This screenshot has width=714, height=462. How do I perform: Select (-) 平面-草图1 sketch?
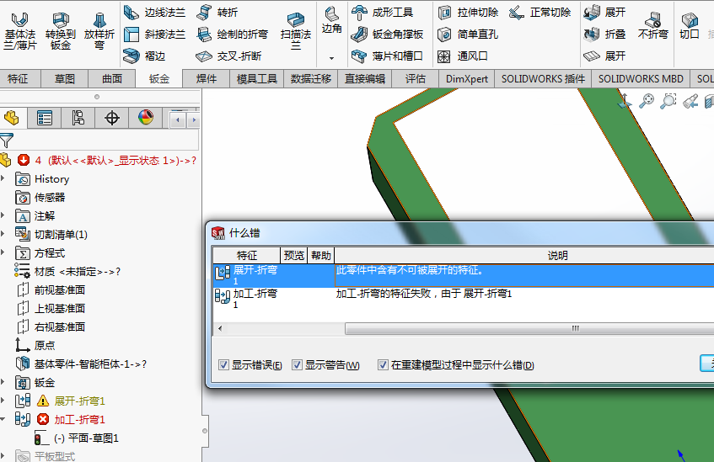[x=77, y=438]
